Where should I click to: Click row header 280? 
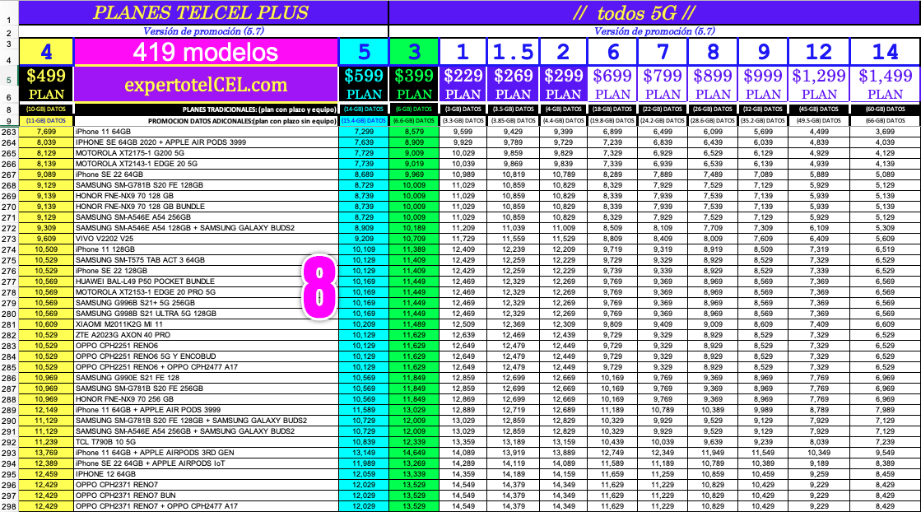(x=9, y=314)
